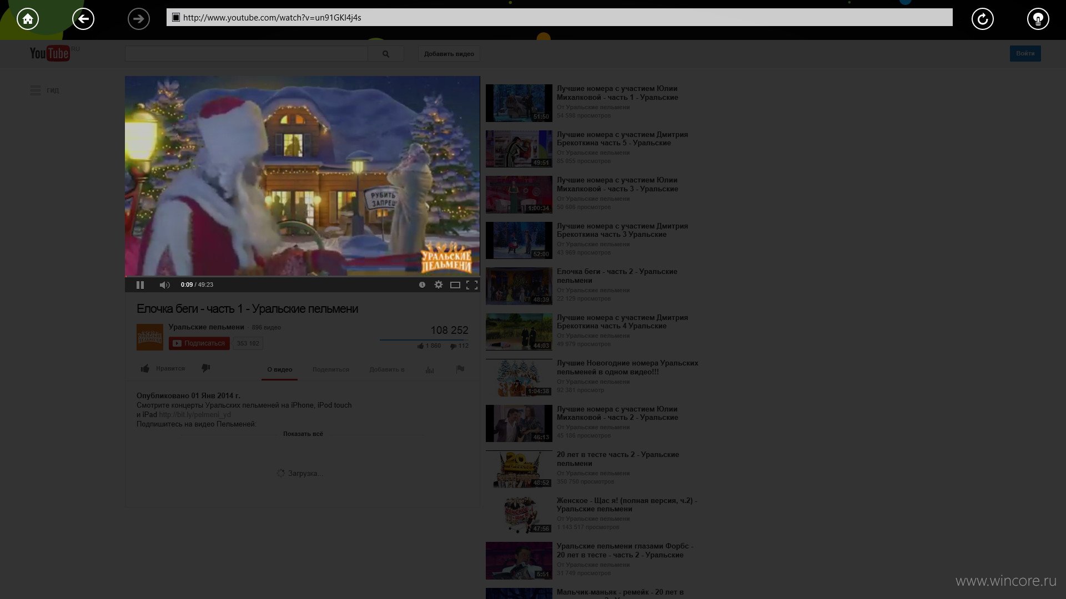The width and height of the screenshot is (1066, 599).
Task: Click the search magnifier button
Action: [386, 54]
